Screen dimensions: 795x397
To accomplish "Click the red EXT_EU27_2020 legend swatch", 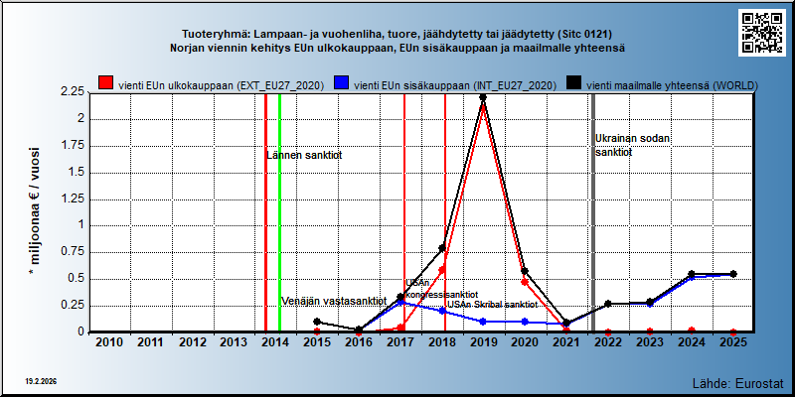I will tap(106, 84).
